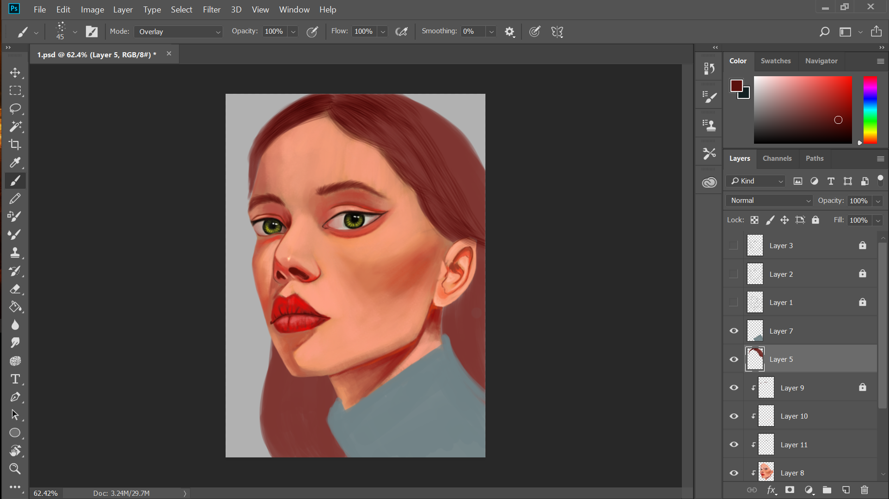Click the Layer 5 thumbnail

(x=755, y=359)
